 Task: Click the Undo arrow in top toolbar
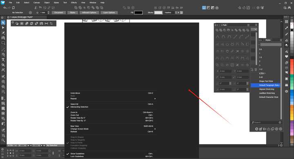[x=4, y=8]
